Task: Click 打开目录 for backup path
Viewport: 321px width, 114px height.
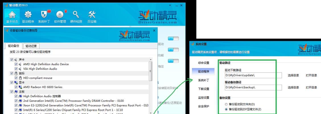Action: (311, 87)
